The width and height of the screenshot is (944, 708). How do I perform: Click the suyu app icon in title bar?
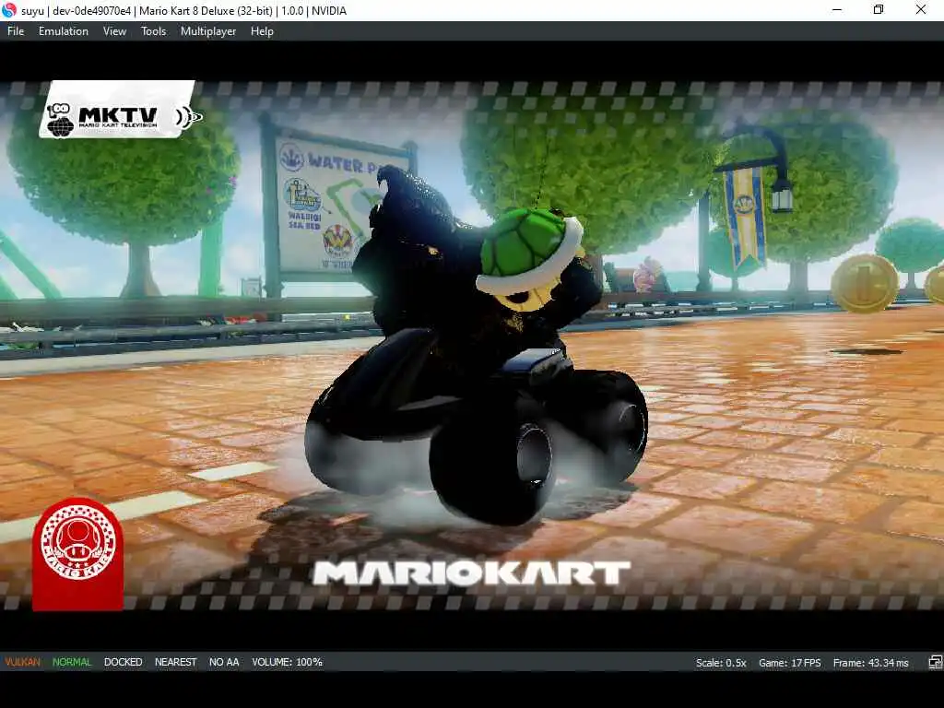pos(9,10)
